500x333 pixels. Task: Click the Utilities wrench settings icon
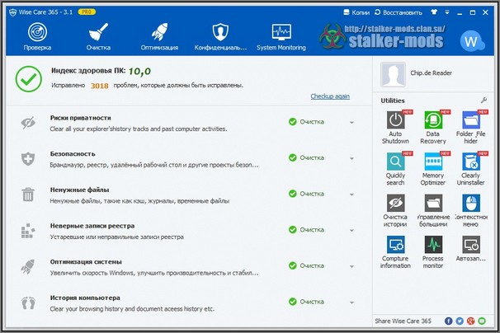tap(483, 101)
